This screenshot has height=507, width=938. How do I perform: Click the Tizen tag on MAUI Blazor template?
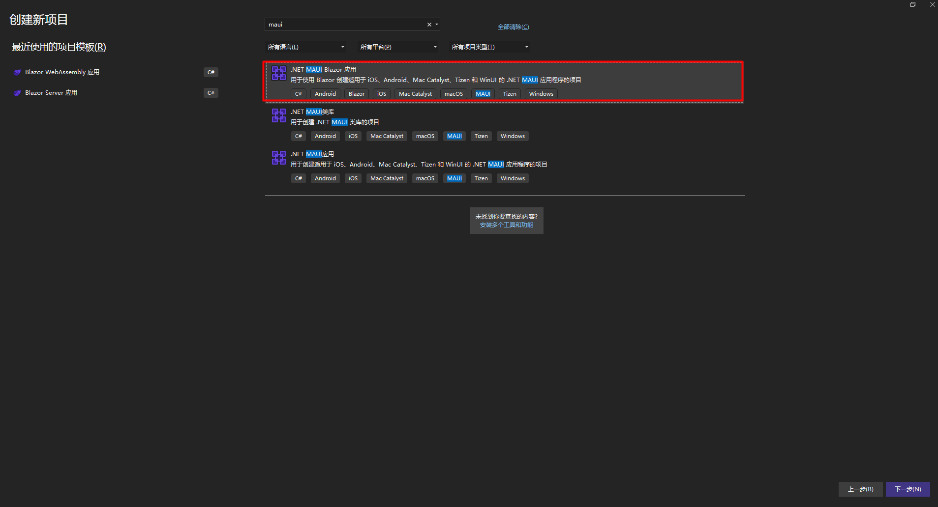[x=510, y=94]
